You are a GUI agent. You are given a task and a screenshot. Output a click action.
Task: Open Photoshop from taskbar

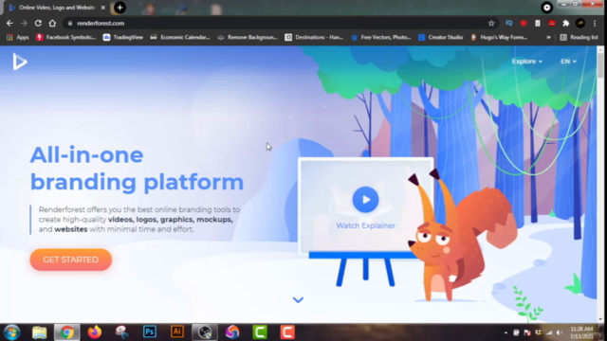[150, 332]
